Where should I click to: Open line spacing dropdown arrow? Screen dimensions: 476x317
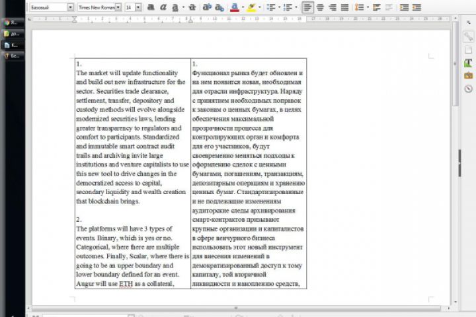(368, 7)
